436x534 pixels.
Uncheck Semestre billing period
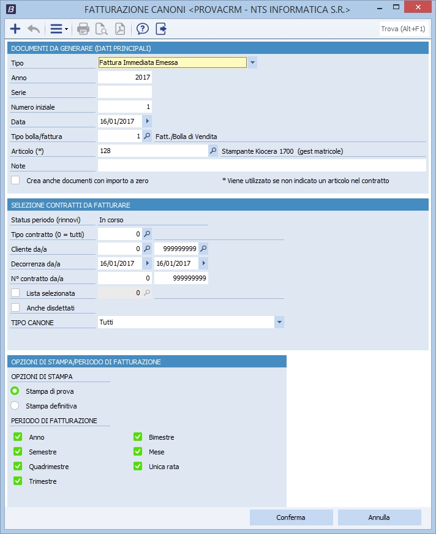coord(18,451)
